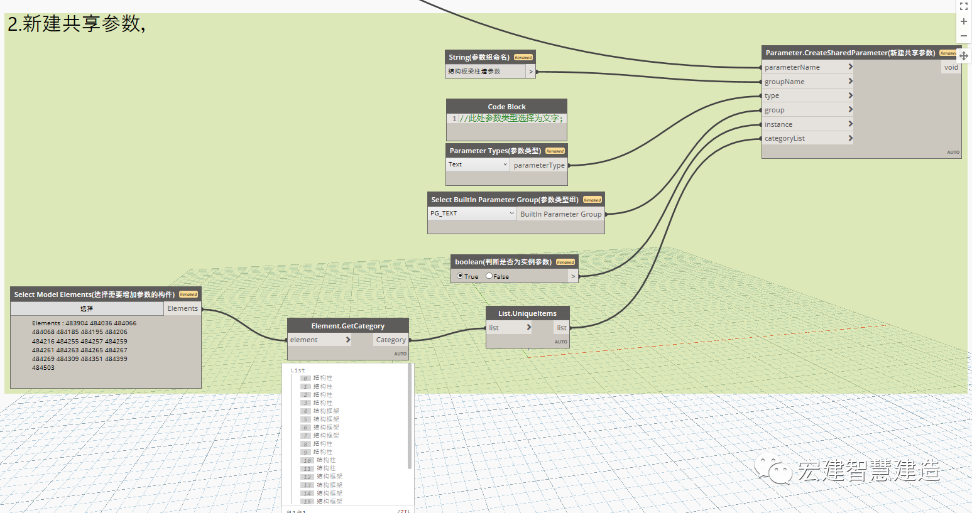Click the Elements output port label

[x=182, y=308]
